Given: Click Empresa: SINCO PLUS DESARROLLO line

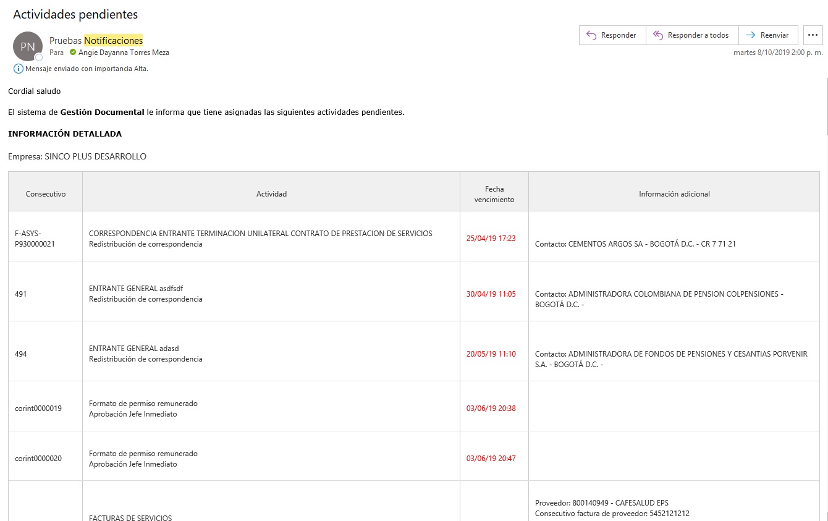Looking at the screenshot, I should tap(77, 157).
